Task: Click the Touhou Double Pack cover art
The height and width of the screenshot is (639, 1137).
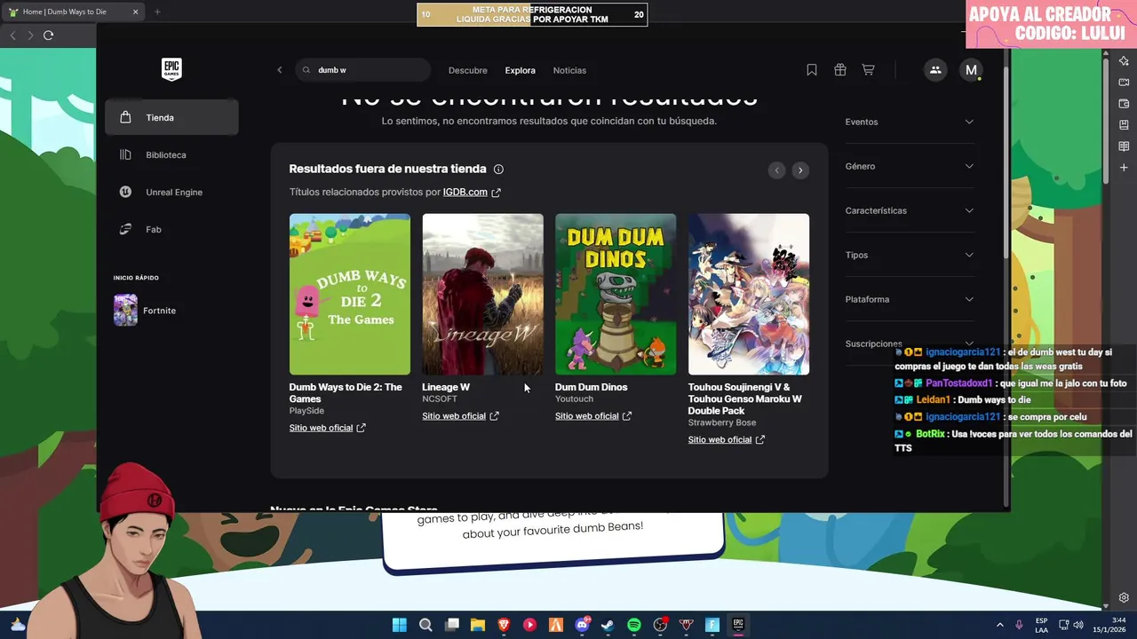Action: (749, 294)
